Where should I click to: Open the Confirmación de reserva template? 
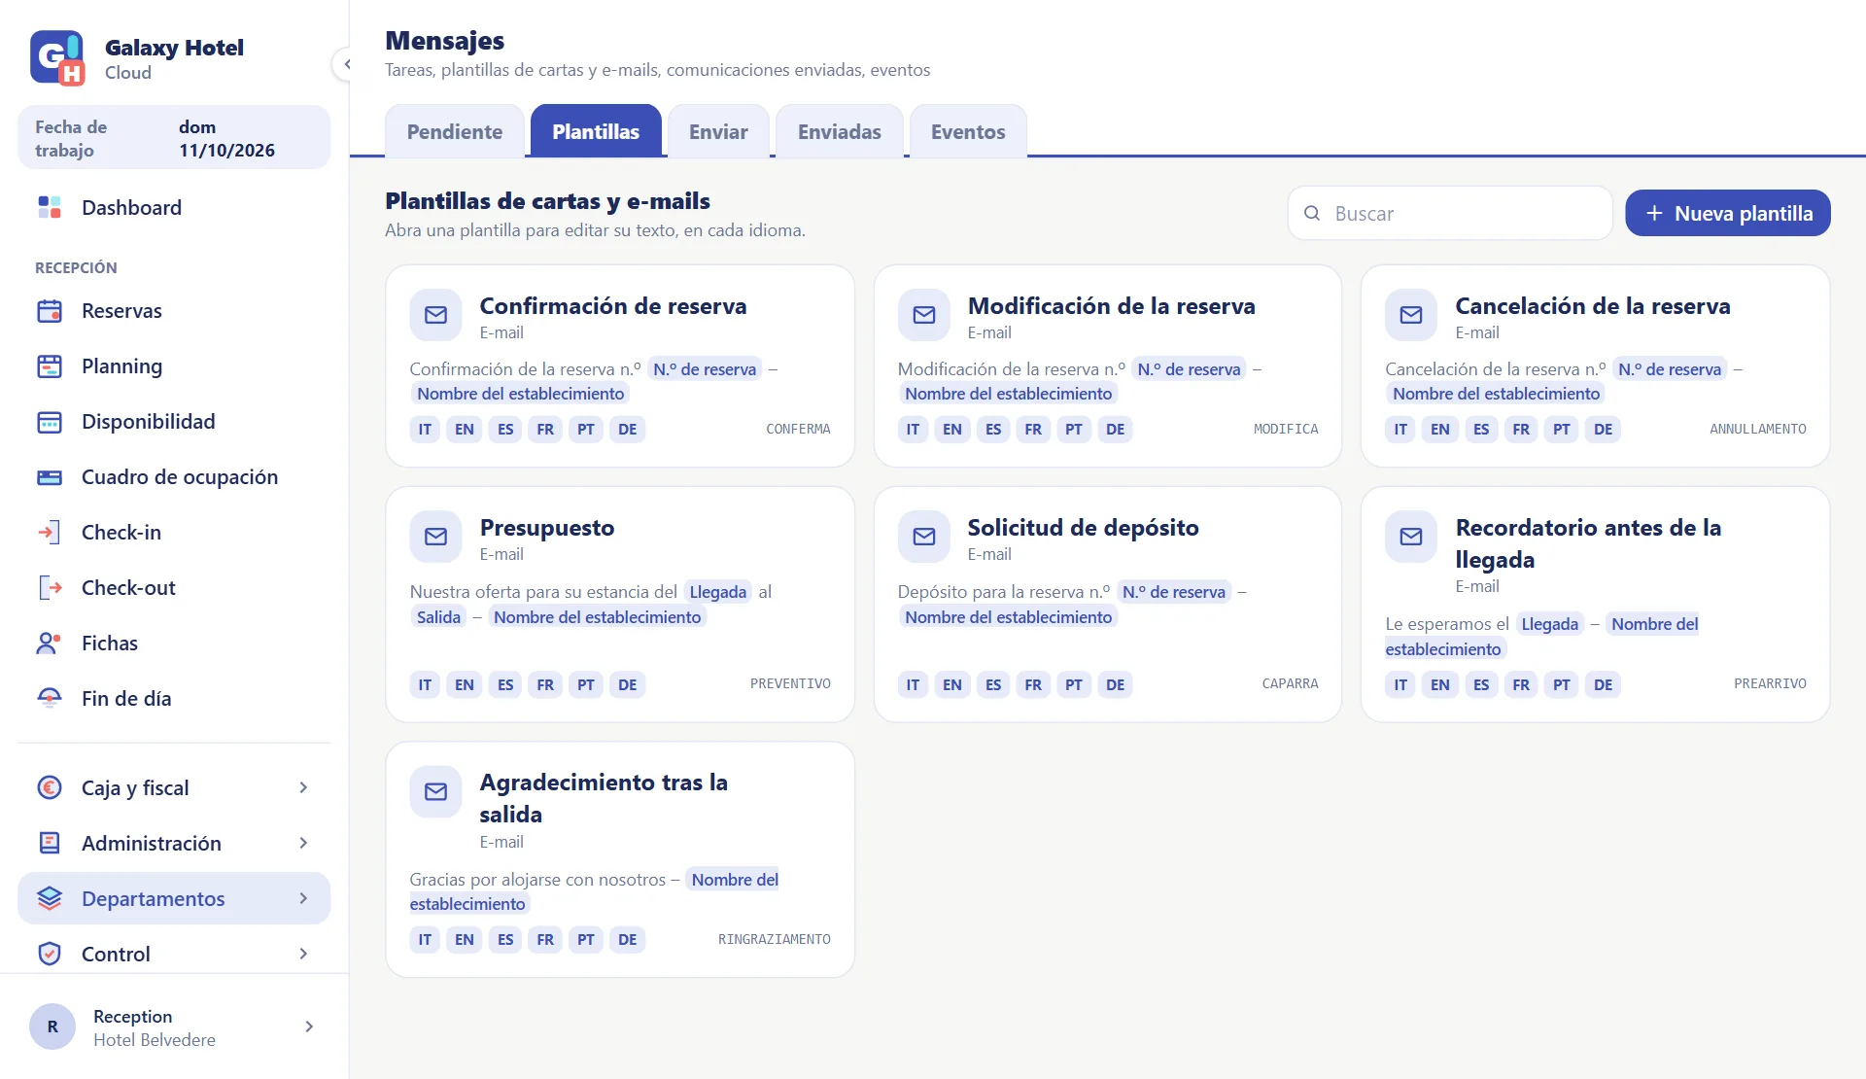(620, 366)
